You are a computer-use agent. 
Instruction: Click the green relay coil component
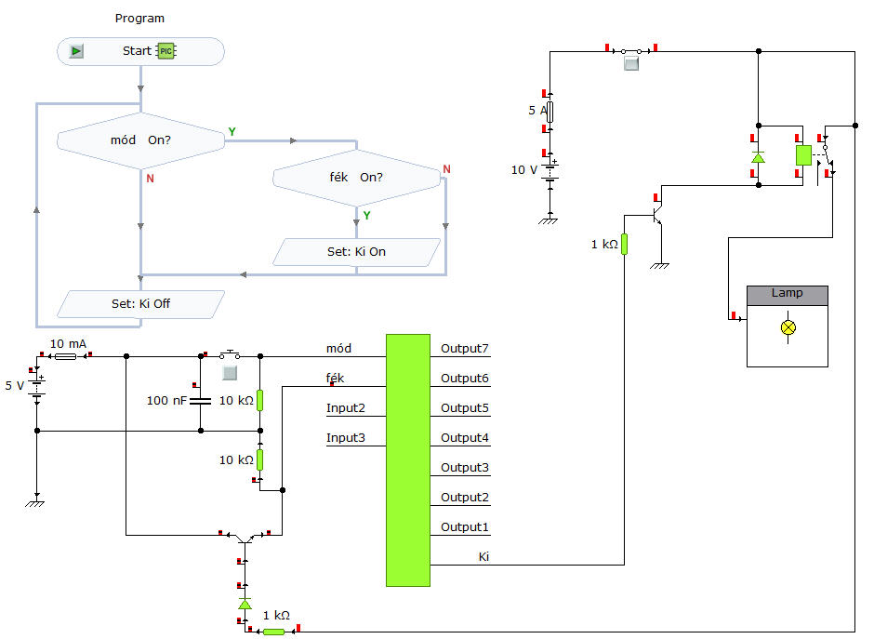click(x=803, y=155)
